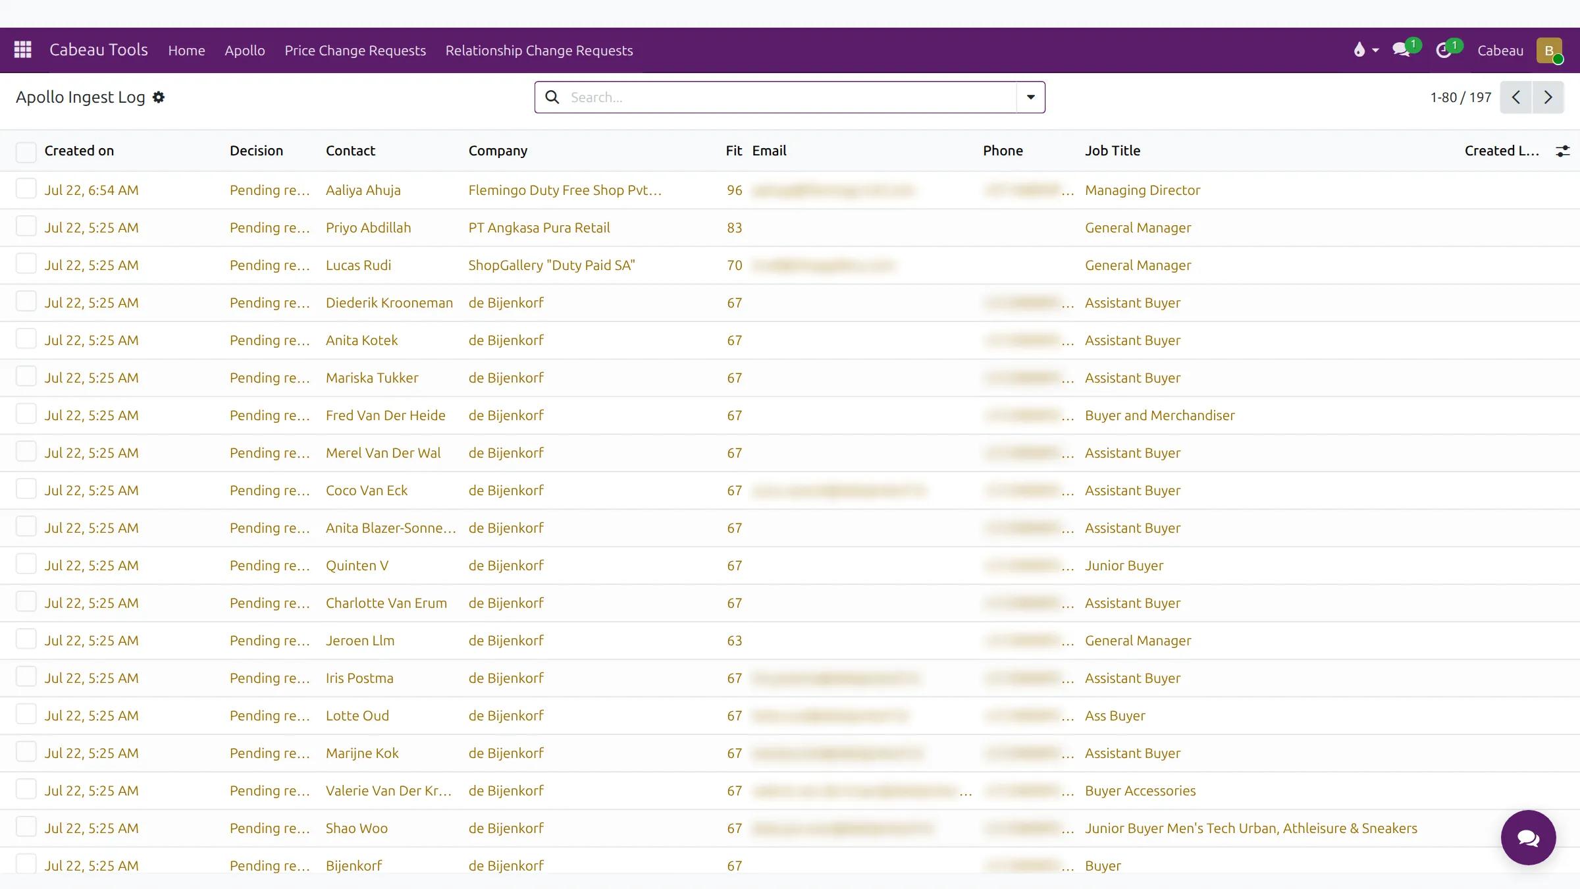The height and width of the screenshot is (889, 1580).
Task: Click the user avatar B icon
Action: click(1549, 51)
